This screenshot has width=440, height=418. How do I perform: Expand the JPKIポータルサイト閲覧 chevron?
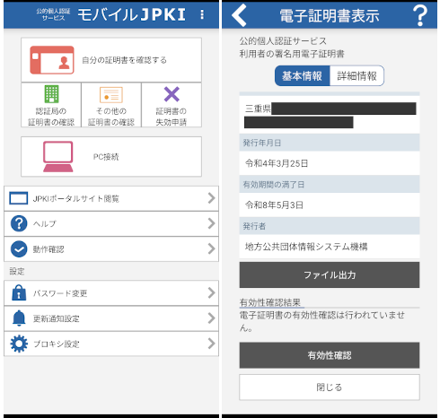(x=211, y=198)
